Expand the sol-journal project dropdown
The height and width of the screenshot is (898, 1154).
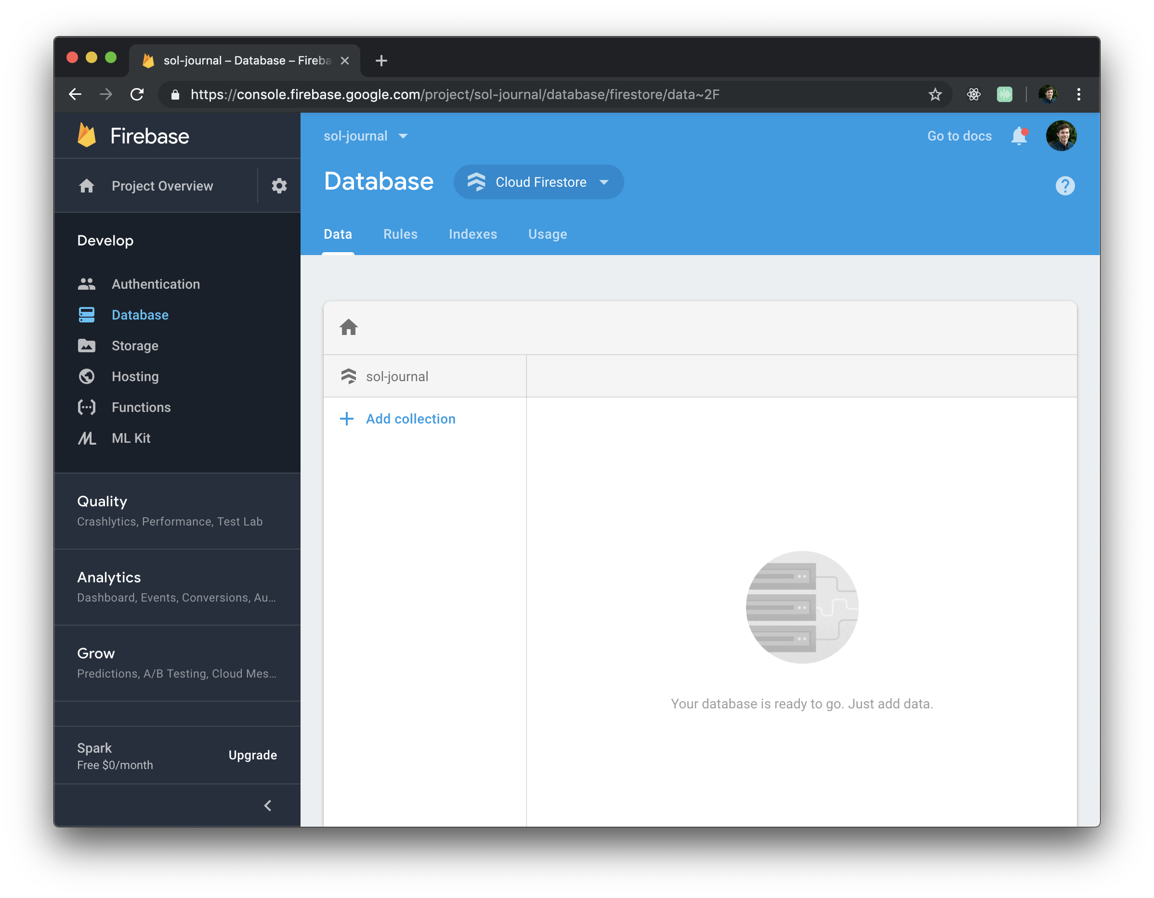coord(366,136)
